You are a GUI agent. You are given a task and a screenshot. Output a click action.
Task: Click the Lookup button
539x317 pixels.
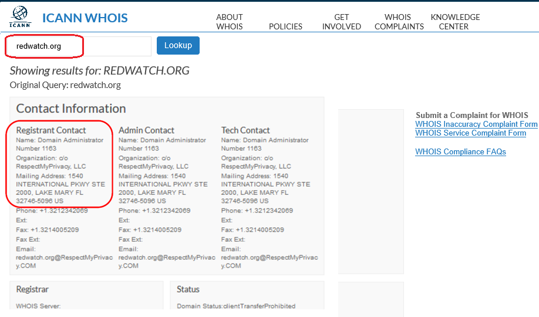pos(178,45)
